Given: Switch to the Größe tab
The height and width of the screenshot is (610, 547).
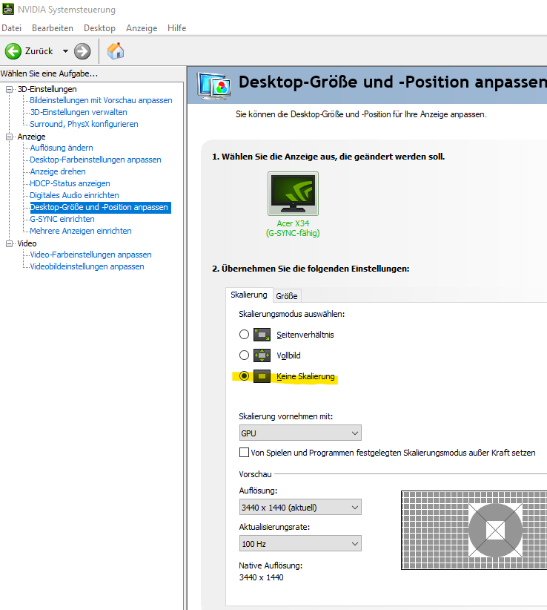Looking at the screenshot, I should (x=287, y=296).
